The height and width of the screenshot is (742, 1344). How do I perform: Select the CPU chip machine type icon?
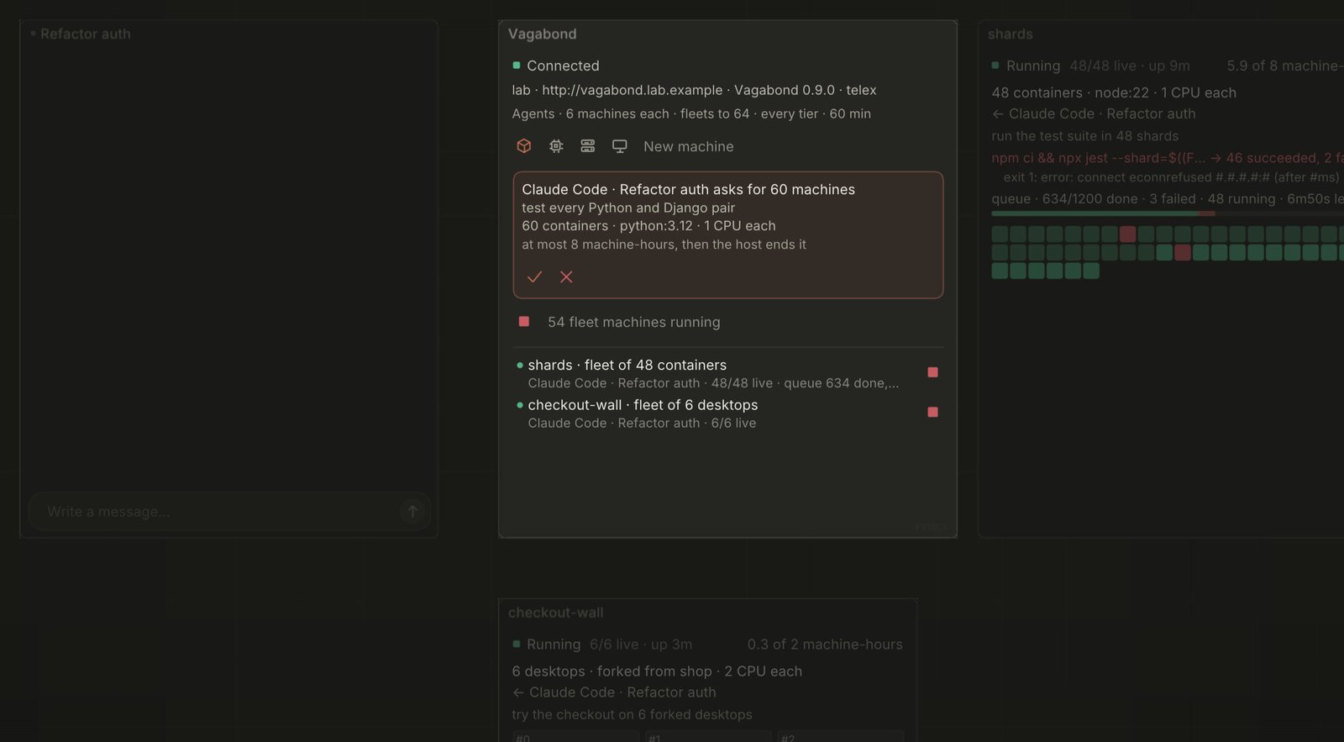pyautogui.click(x=556, y=146)
